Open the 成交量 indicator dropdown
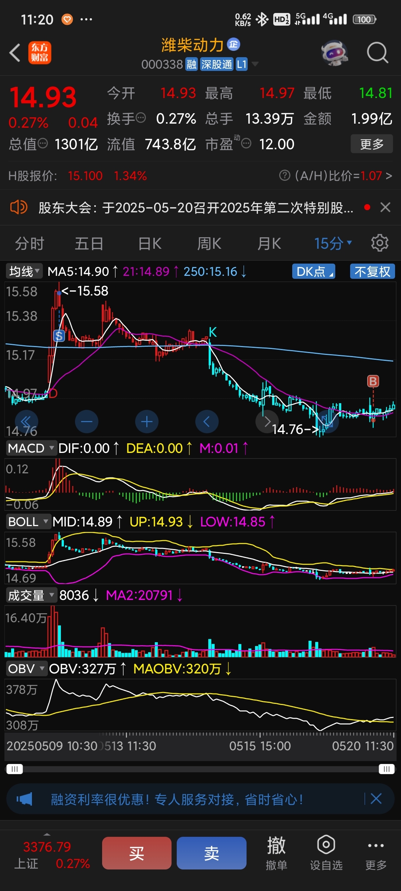The width and height of the screenshot is (401, 891). [31, 595]
